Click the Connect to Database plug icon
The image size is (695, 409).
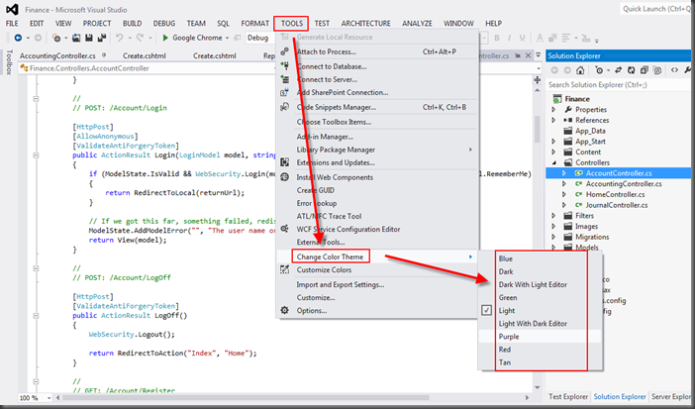284,66
